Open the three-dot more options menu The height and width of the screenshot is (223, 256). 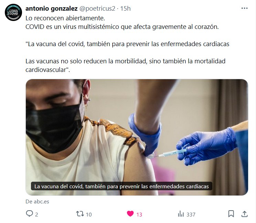point(244,8)
